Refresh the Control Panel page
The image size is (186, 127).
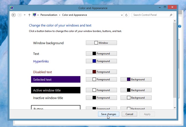click(x=126, y=15)
